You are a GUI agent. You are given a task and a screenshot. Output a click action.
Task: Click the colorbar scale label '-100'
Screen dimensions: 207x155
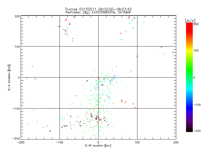click(x=197, y=105)
